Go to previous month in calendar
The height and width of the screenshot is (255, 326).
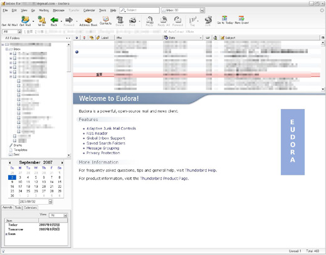(10, 162)
